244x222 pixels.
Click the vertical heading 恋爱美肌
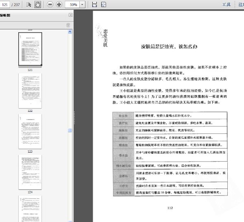(105, 38)
